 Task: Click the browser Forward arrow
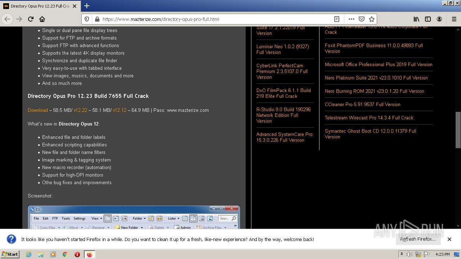click(19, 19)
